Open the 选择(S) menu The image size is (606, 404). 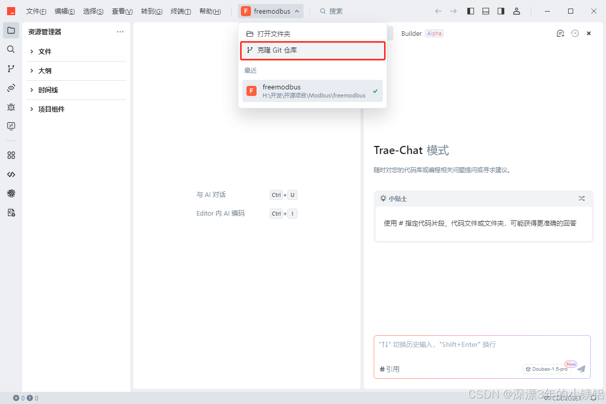[x=93, y=11]
